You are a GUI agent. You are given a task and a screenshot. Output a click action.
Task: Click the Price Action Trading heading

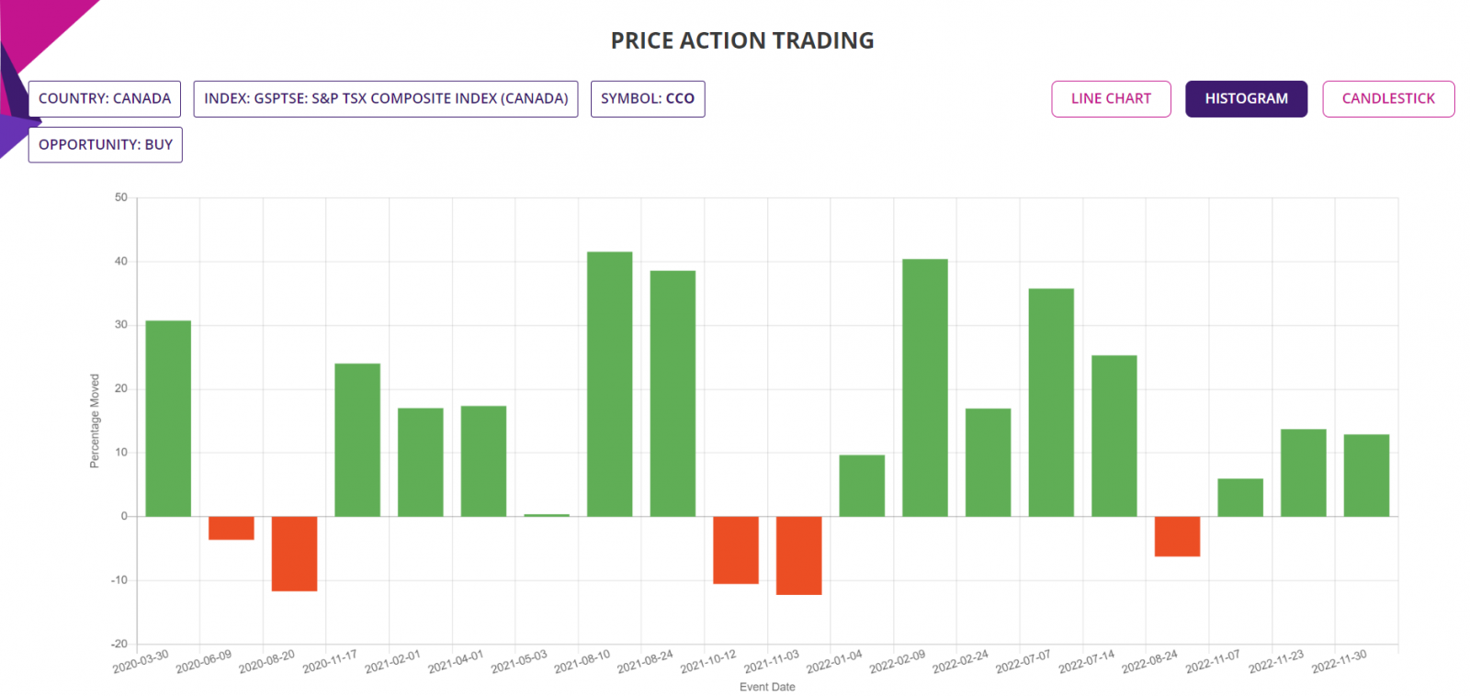point(742,40)
